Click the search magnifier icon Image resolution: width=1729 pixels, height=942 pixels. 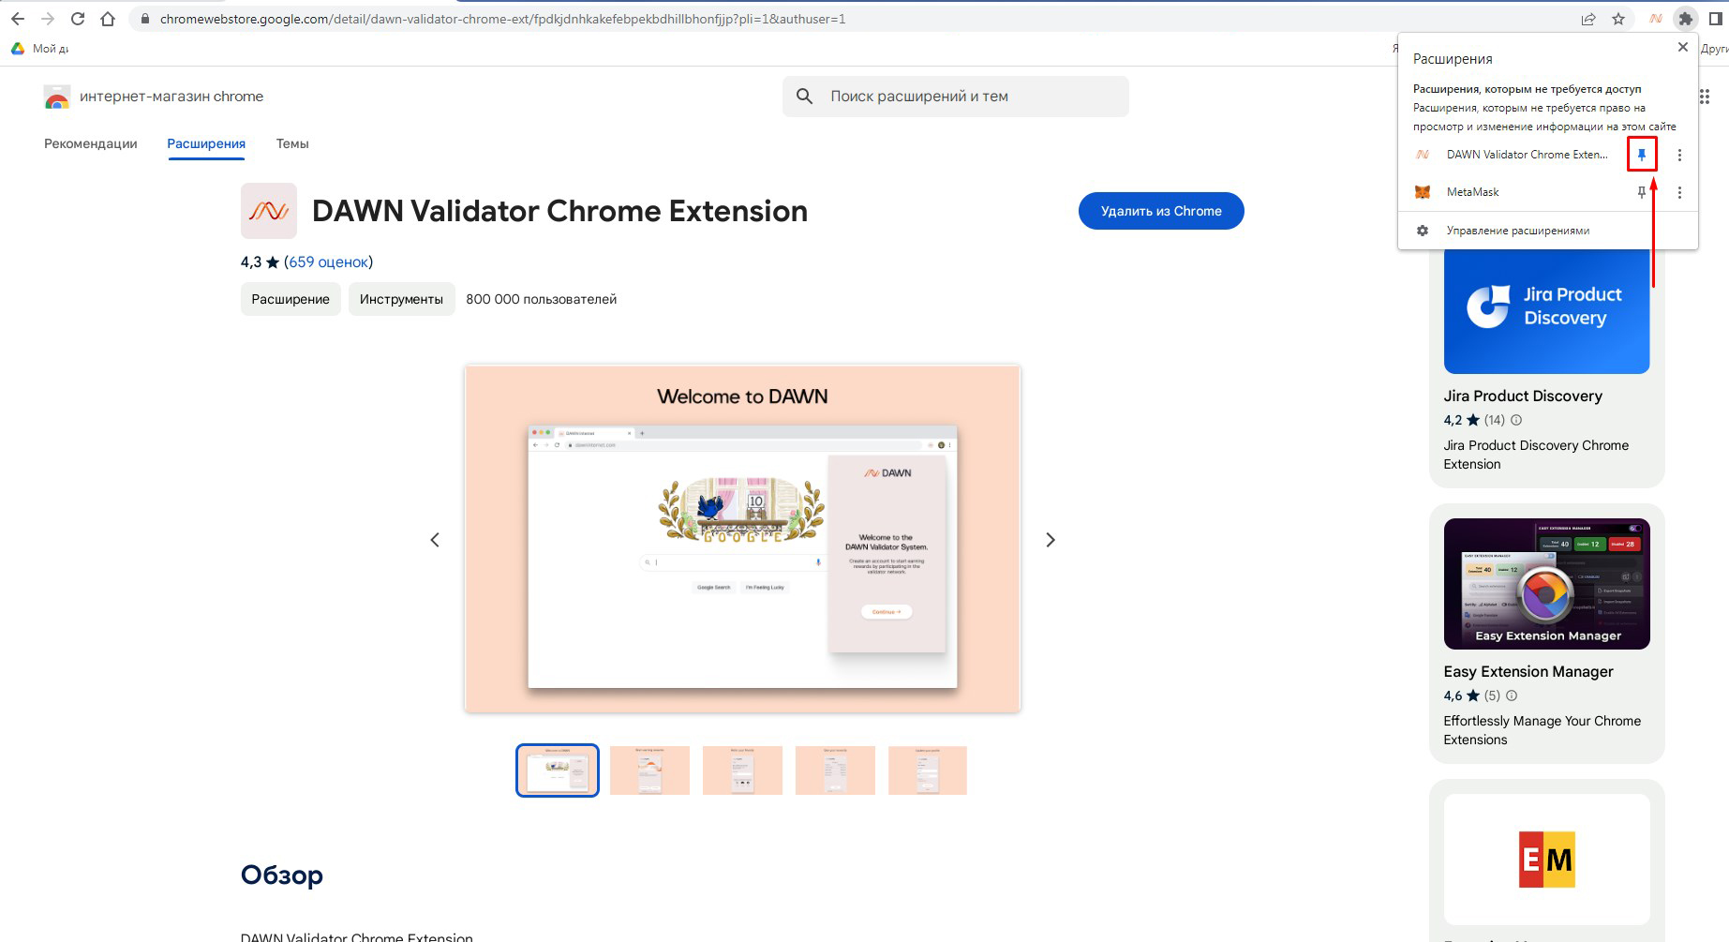tap(804, 97)
